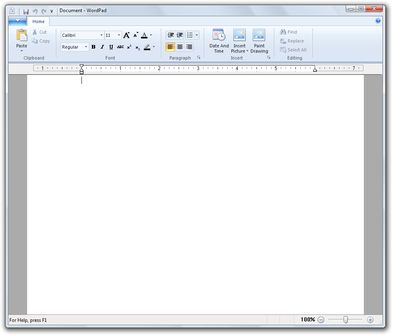393x336 pixels.
Task: Select the Home ribbon tab
Action: [x=38, y=21]
